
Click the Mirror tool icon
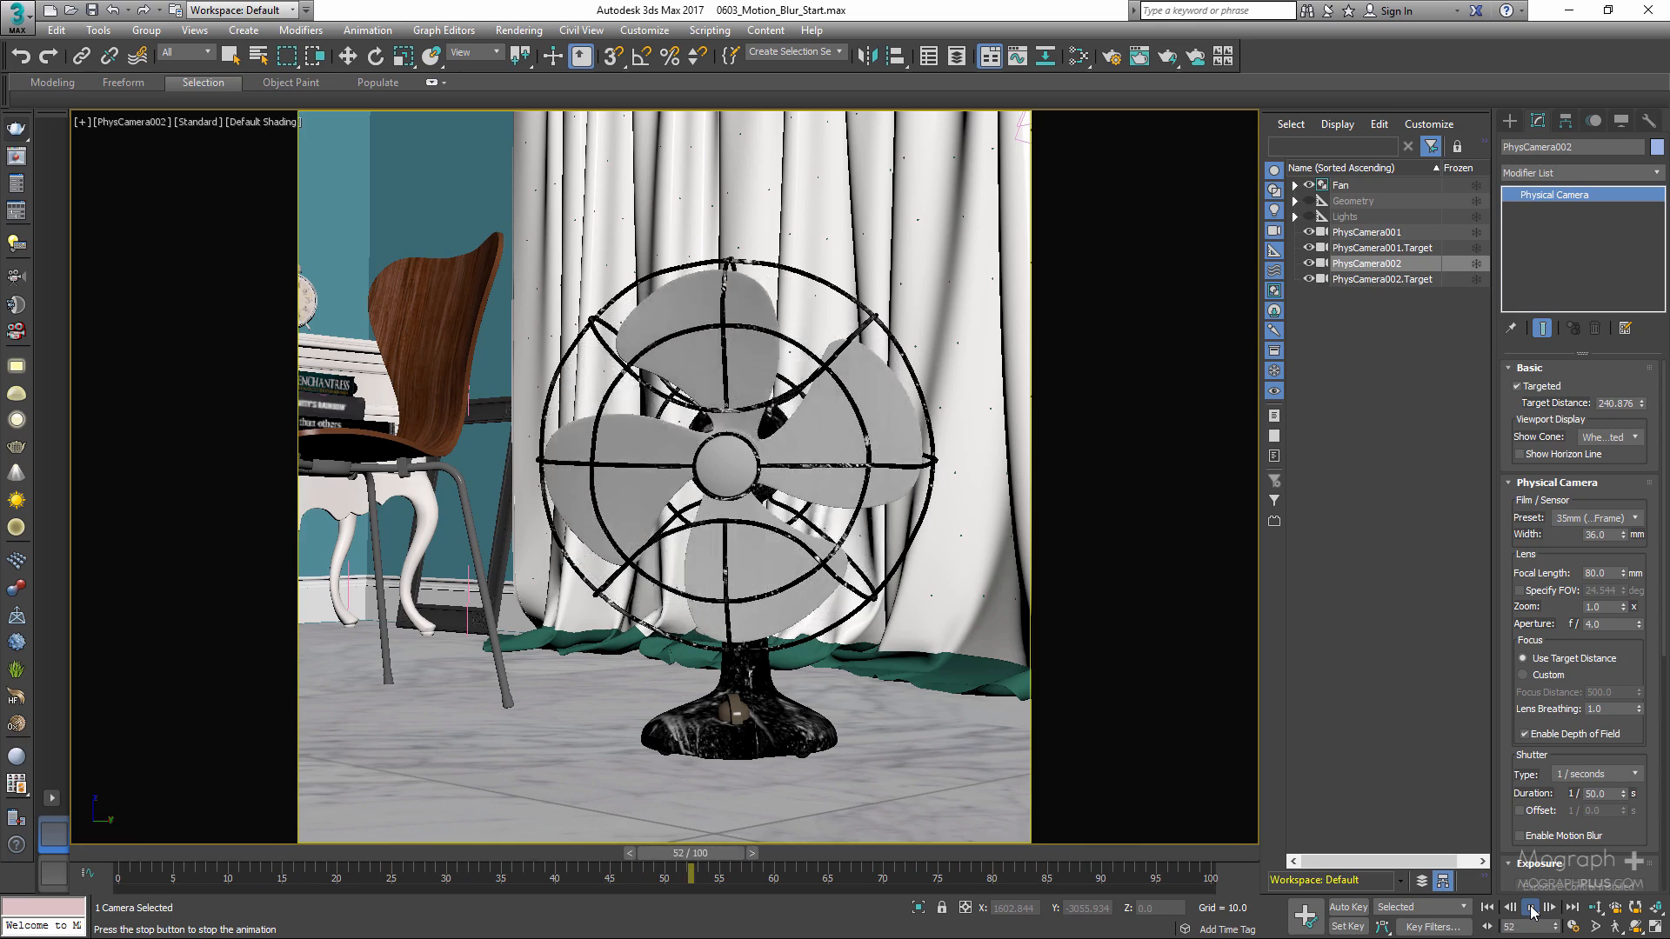tap(866, 57)
